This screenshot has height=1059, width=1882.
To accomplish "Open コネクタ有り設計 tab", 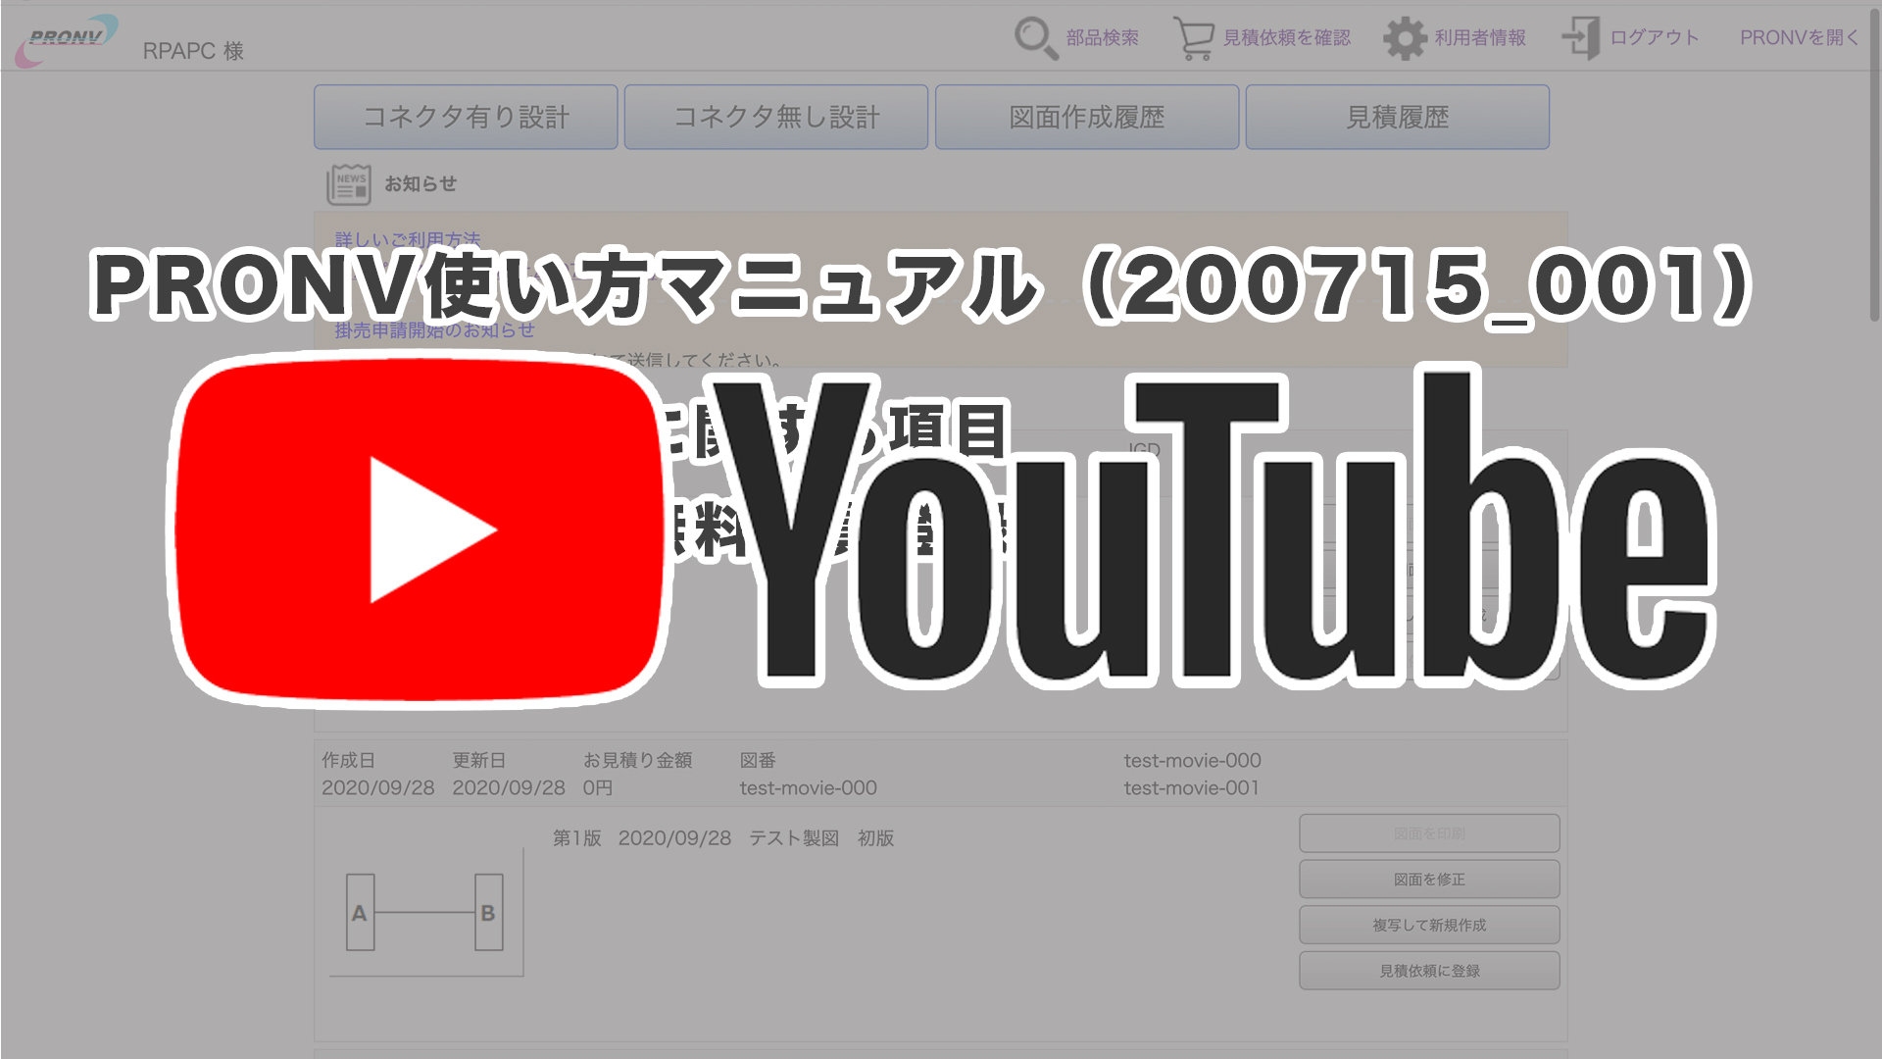I will pyautogui.click(x=466, y=117).
